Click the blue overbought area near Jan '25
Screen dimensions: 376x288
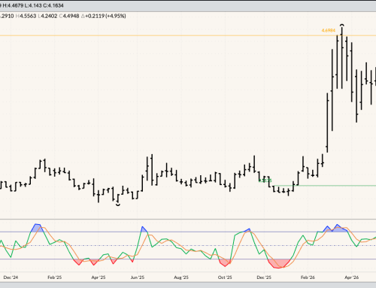tap(37, 228)
